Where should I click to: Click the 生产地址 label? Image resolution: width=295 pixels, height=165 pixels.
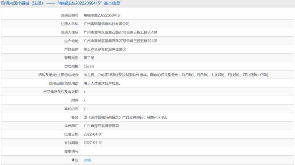click(x=71, y=41)
